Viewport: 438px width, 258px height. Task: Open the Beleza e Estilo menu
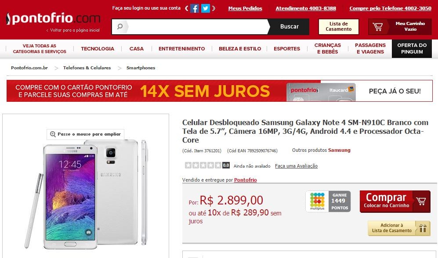point(240,49)
